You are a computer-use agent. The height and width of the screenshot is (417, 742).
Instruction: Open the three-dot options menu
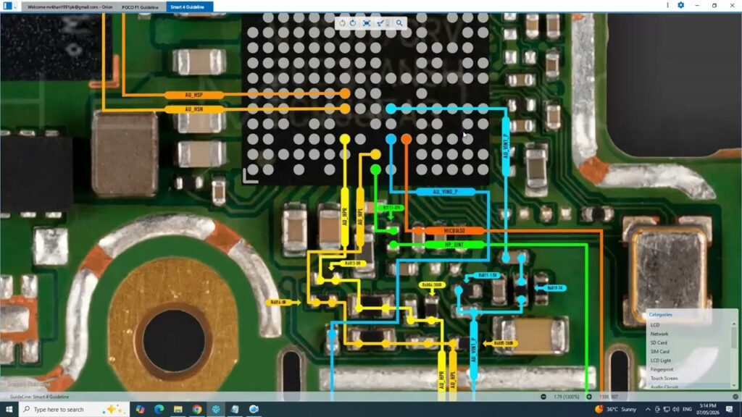[x=667, y=5]
